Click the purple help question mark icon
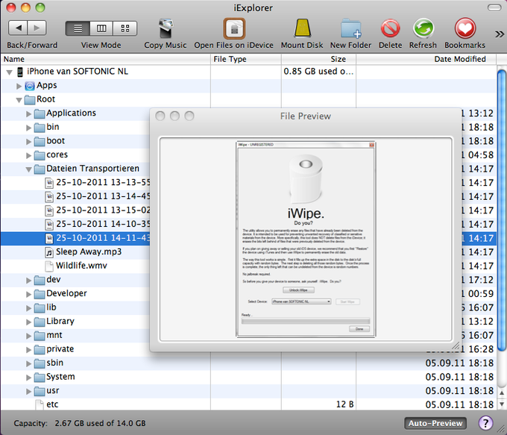The height and width of the screenshot is (435, 507). [x=485, y=423]
